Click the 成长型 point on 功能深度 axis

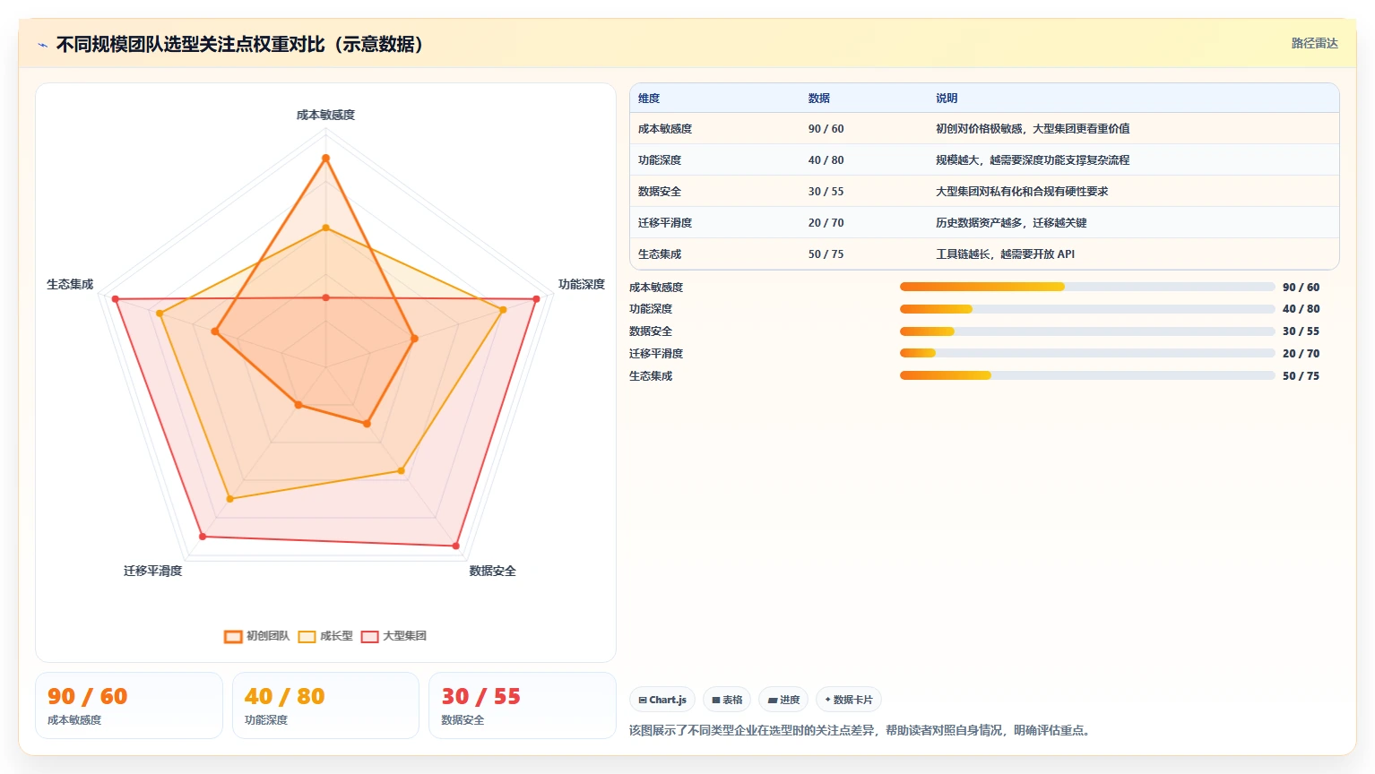[x=503, y=310]
